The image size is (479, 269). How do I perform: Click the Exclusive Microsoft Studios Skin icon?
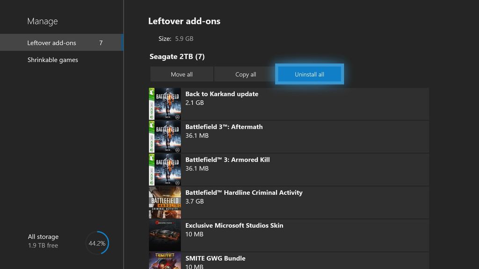pos(165,235)
